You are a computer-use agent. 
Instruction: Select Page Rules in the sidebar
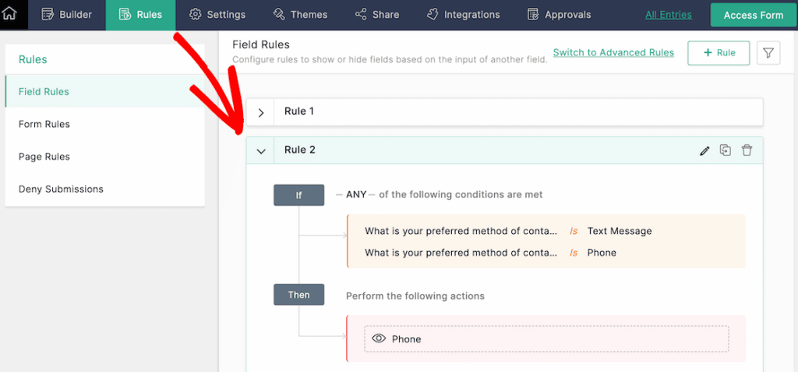pos(44,157)
